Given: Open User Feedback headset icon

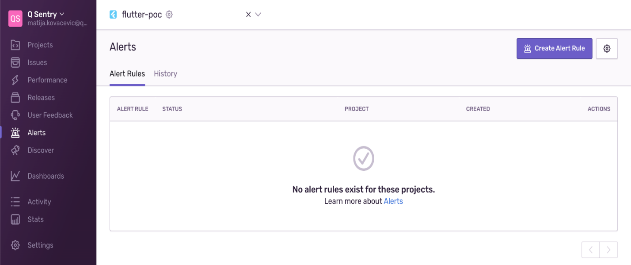Looking at the screenshot, I should coord(15,115).
